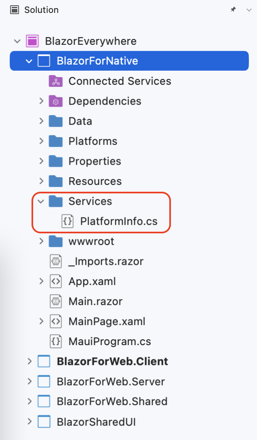Select the BlazorForNative project label

click(97, 61)
